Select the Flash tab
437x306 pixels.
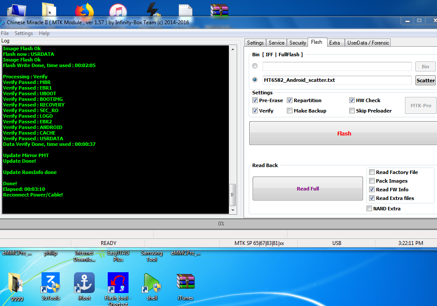click(x=317, y=42)
